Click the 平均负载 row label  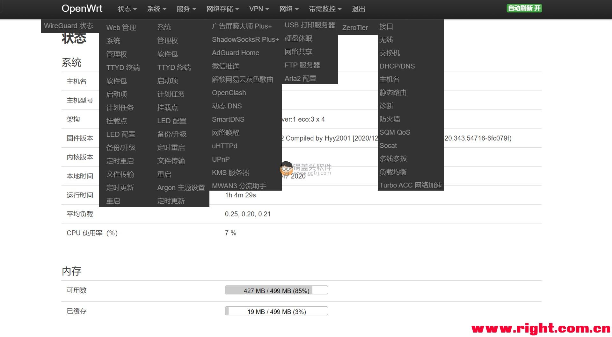tap(80, 214)
